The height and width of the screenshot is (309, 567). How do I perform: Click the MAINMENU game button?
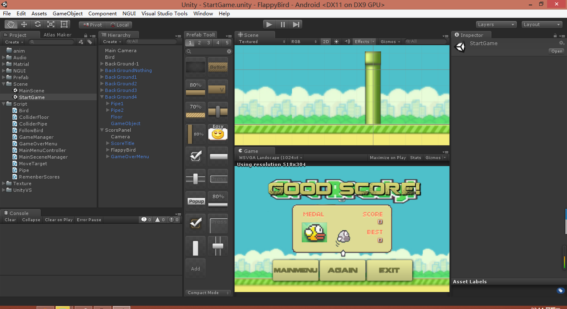coord(296,270)
